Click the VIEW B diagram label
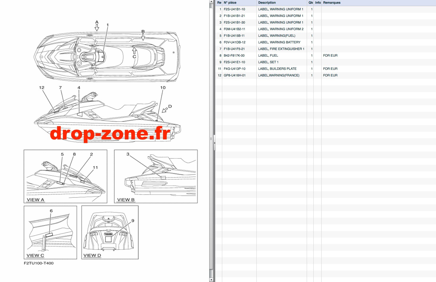The image size is (436, 282). [126, 200]
